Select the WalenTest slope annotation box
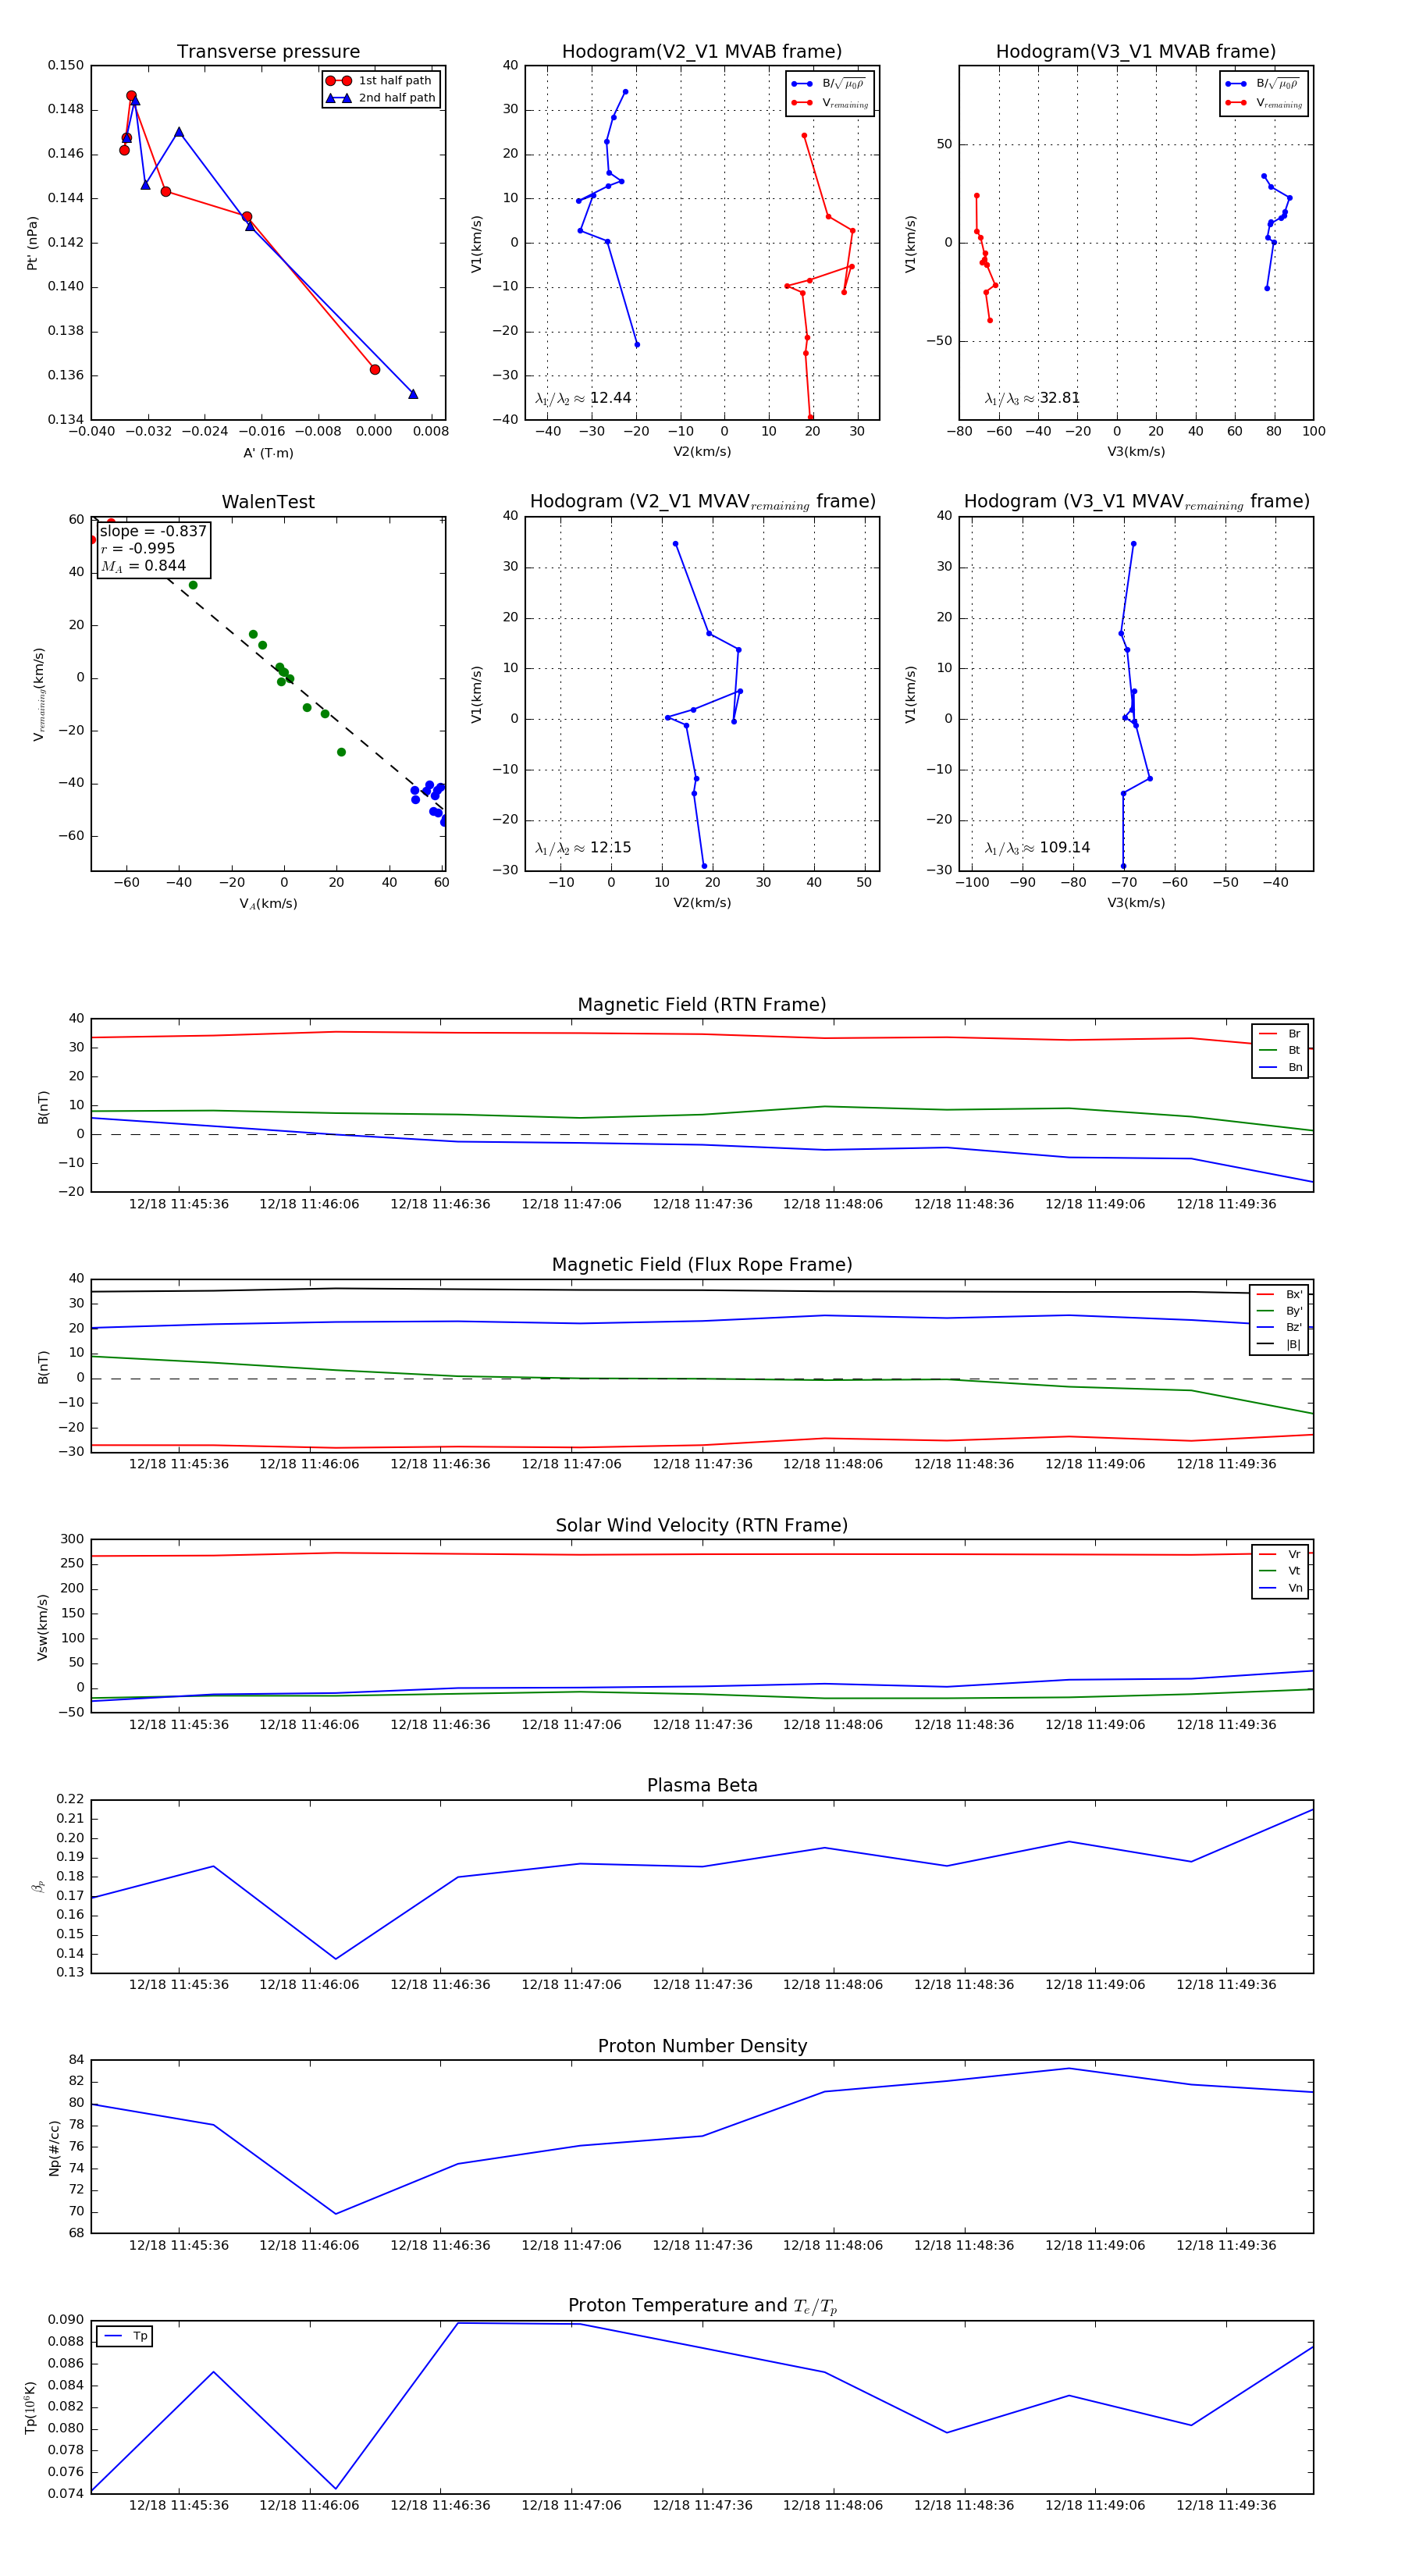 click(153, 549)
